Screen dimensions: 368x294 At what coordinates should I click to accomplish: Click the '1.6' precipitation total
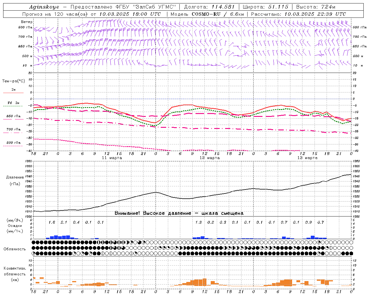52,222
